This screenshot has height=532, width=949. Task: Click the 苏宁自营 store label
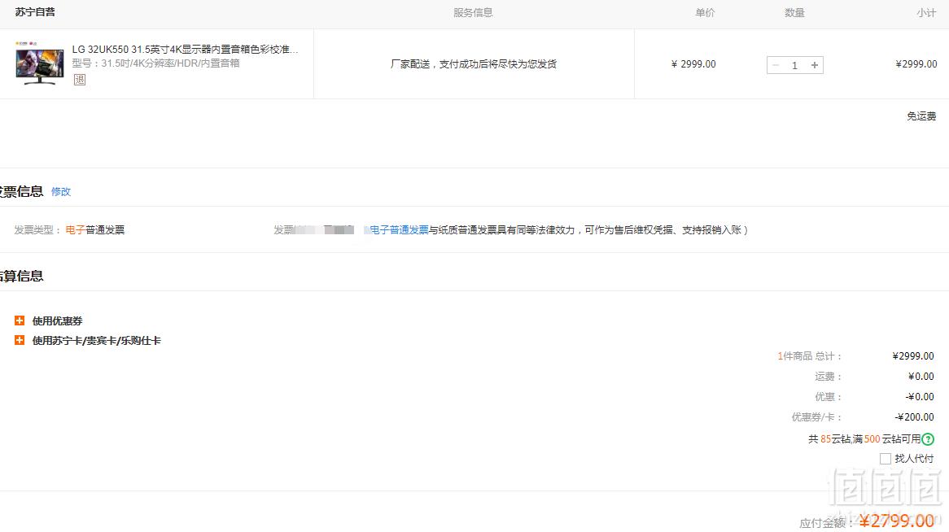coord(35,12)
